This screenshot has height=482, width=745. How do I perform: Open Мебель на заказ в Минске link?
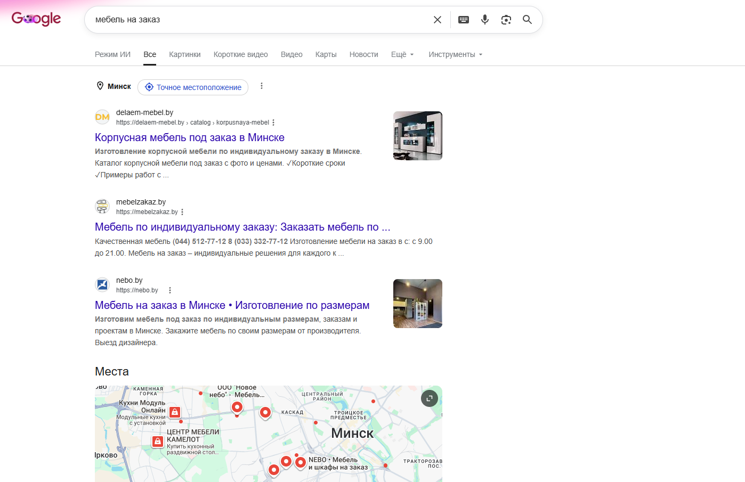[232, 305]
